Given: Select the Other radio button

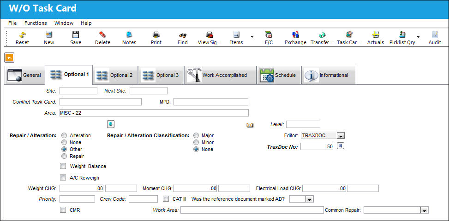Looking at the screenshot, I should tap(65, 149).
